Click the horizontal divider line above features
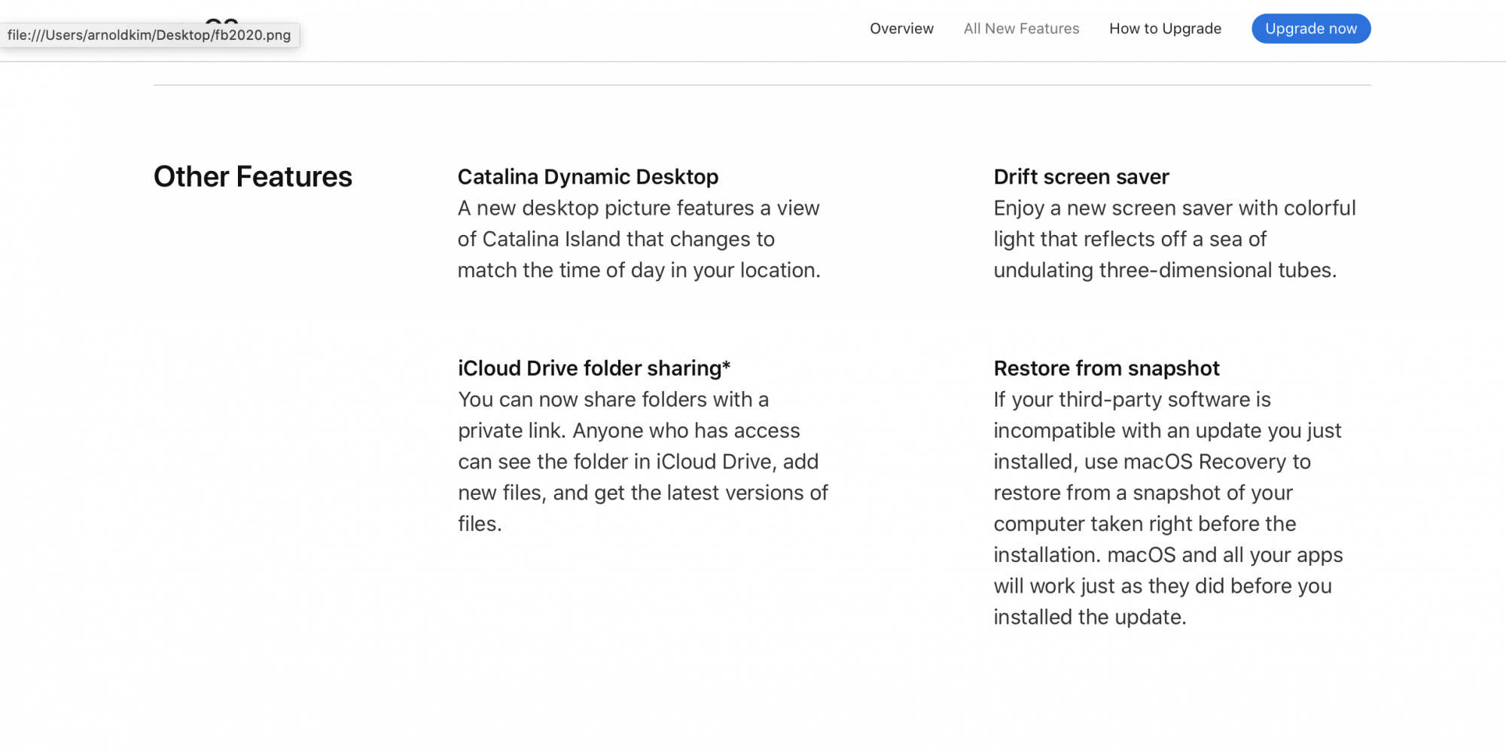Screen dimensions: 1506x751 762,85
